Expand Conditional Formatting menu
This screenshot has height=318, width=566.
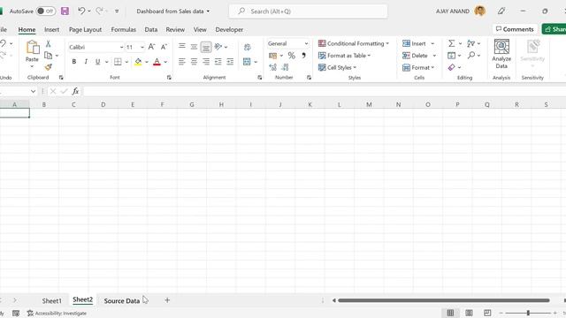[x=354, y=43]
